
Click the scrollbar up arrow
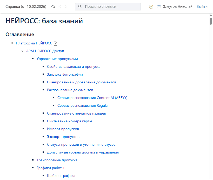(x=211, y=16)
